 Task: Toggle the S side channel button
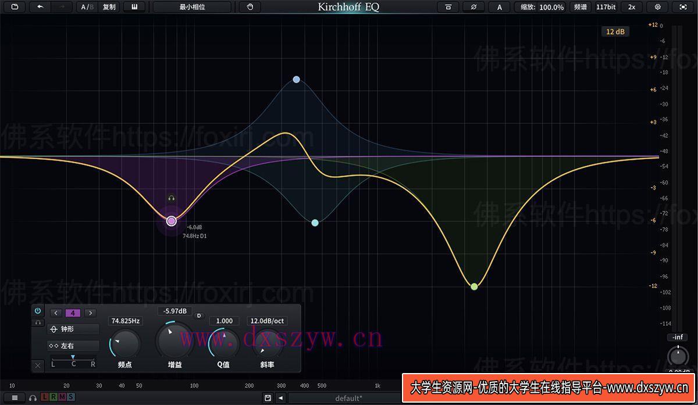click(x=71, y=397)
